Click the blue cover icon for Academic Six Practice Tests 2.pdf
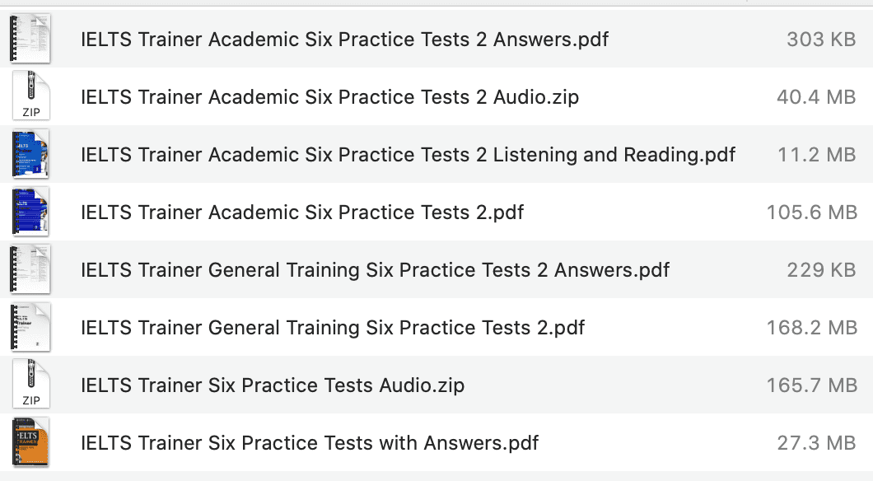 coord(30,212)
